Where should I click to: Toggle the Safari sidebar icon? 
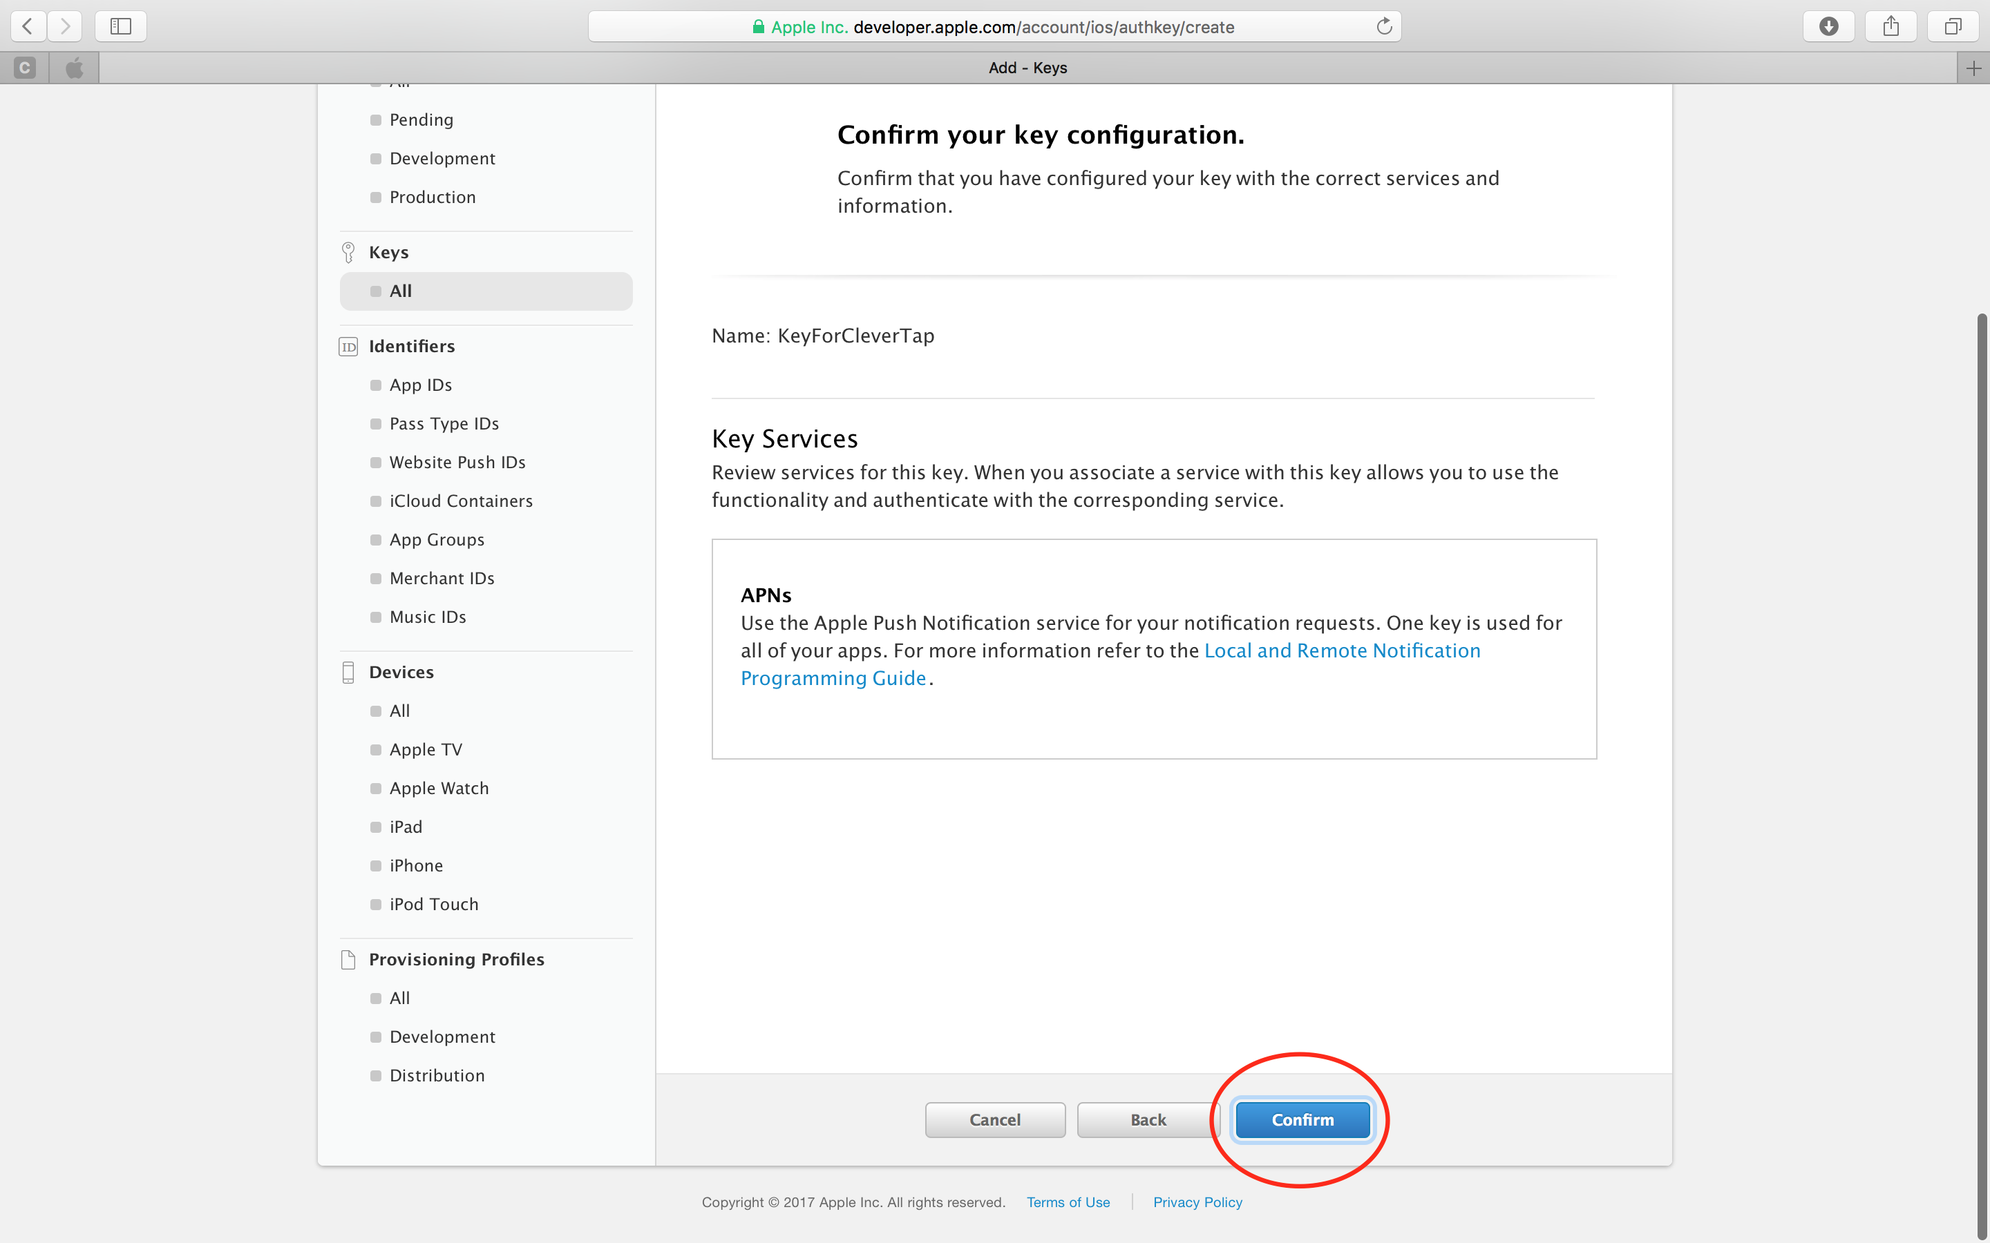pyautogui.click(x=121, y=26)
